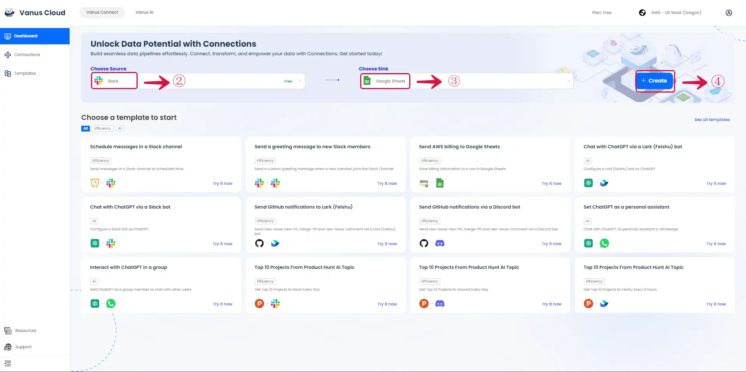
Task: Click Google Sheets icon in Choose Sink field
Action: [x=367, y=81]
